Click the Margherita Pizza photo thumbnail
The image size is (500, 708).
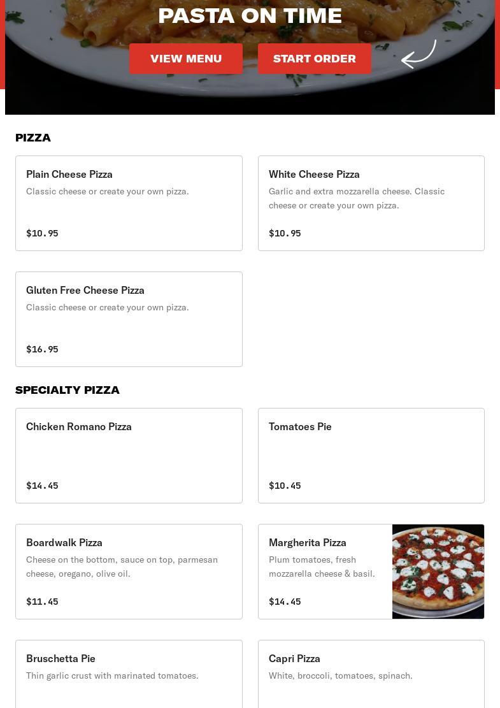tap(438, 572)
